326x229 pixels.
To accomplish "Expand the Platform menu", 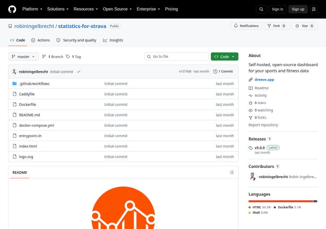I will click(x=32, y=9).
